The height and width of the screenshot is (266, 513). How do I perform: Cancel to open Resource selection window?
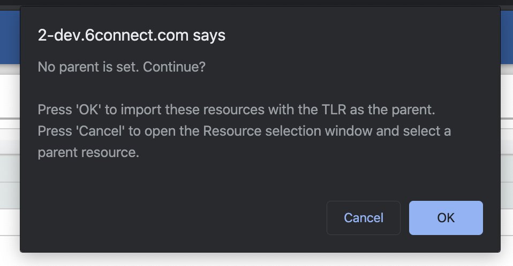(x=364, y=218)
